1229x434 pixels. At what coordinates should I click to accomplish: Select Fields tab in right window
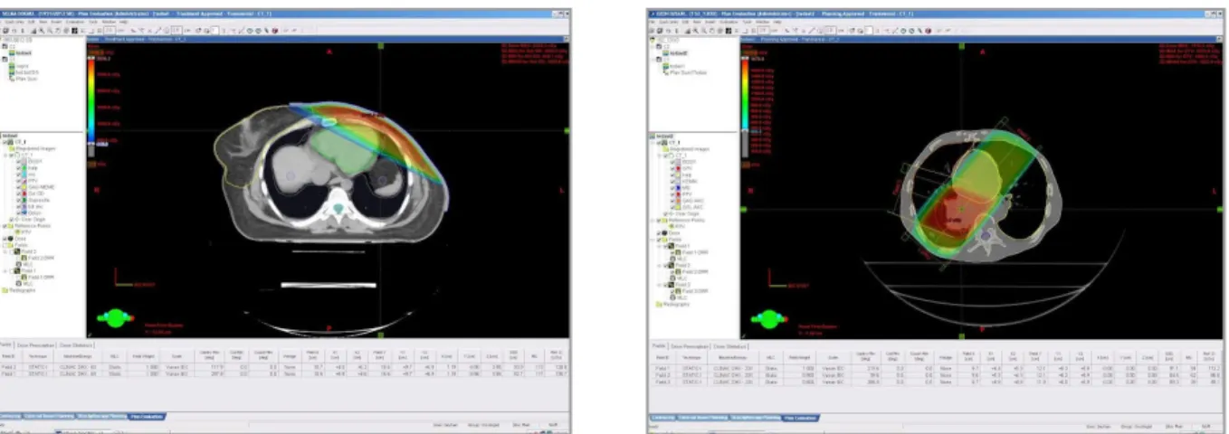[x=659, y=345]
